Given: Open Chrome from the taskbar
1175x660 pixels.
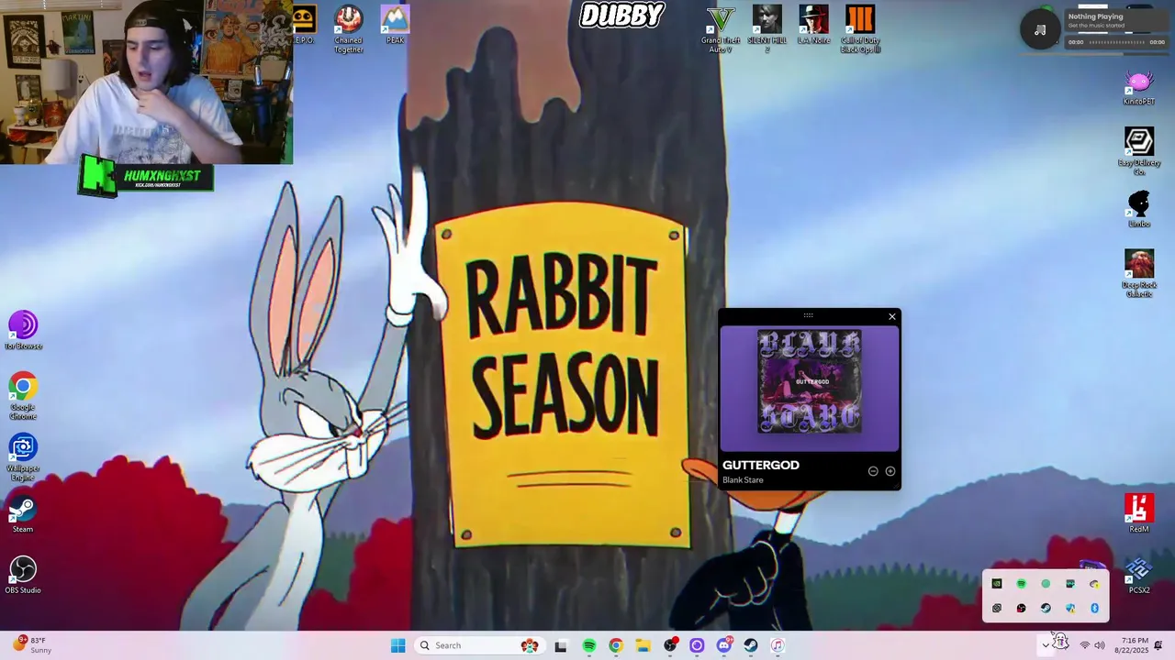Looking at the screenshot, I should point(616,645).
